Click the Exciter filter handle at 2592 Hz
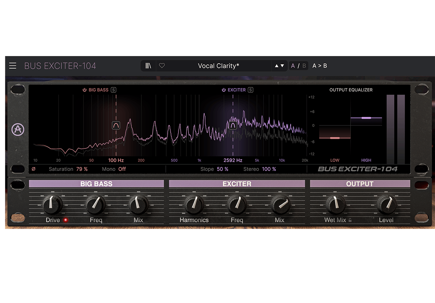Screen dimensions: 435x303 [233, 125]
